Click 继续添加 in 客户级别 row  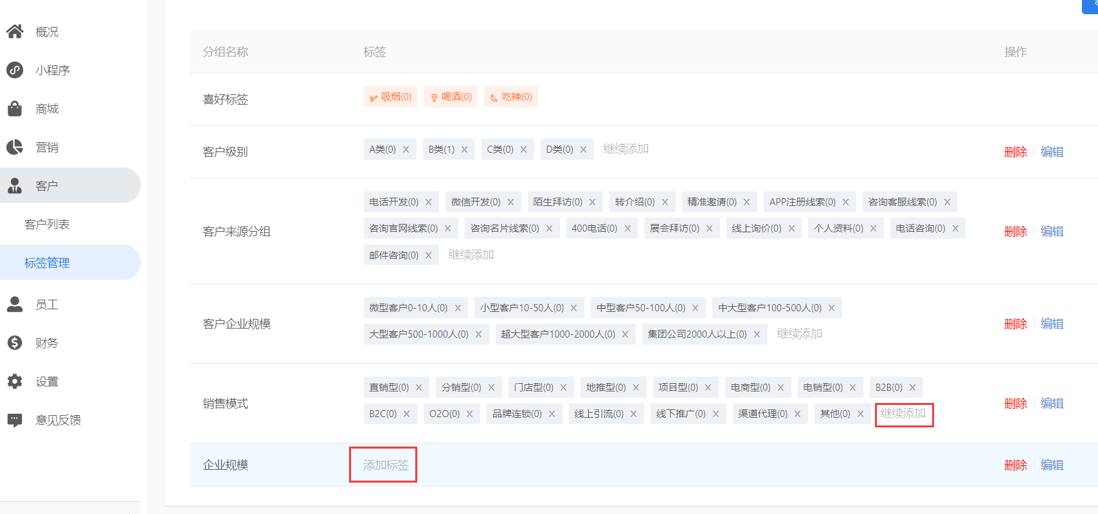click(625, 149)
